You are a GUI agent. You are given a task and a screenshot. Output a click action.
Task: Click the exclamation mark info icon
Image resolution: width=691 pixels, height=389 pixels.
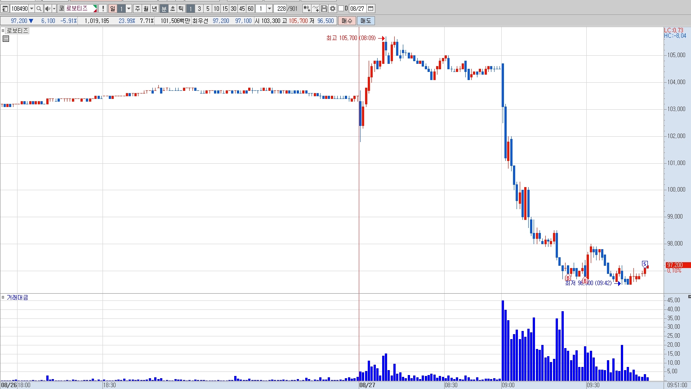click(103, 9)
